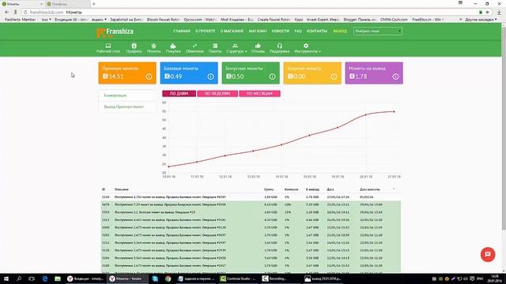Click info icon on Монеты на вывод card
The image size is (506, 284).
click(x=395, y=77)
